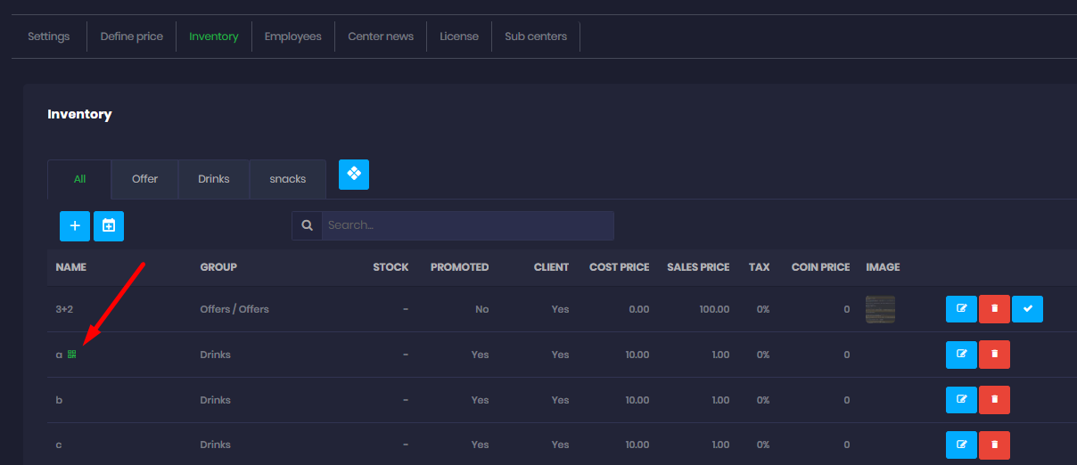Select the Drinks category tab

pyautogui.click(x=214, y=179)
